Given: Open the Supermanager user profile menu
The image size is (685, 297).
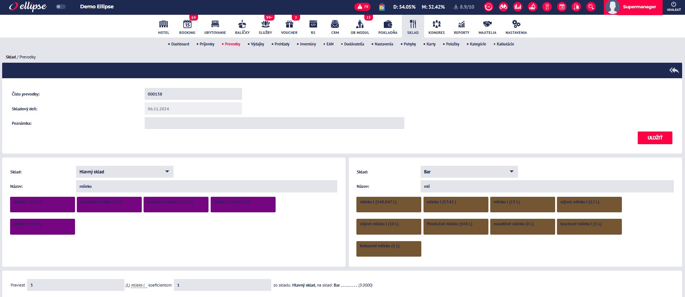Looking at the screenshot, I should point(633,7).
